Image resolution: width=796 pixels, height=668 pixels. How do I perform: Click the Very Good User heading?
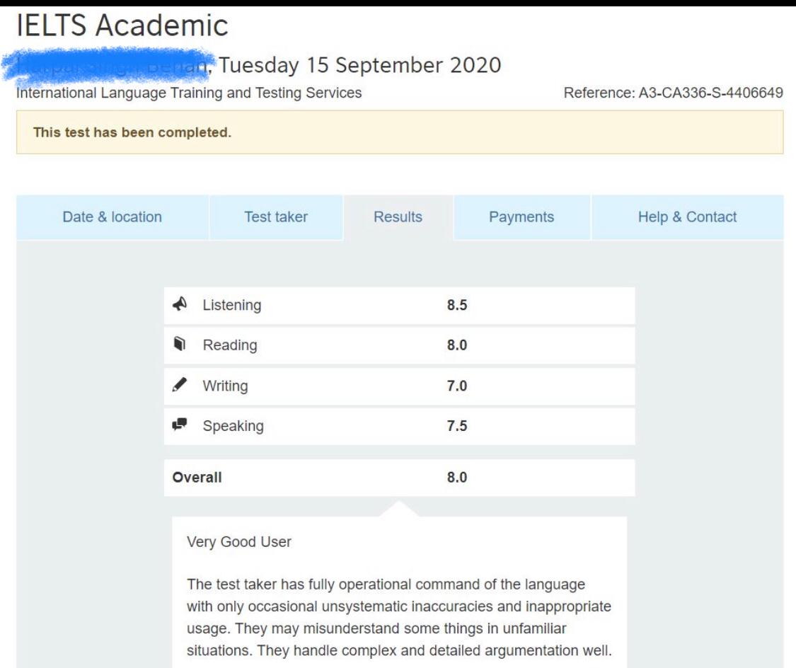coord(239,542)
